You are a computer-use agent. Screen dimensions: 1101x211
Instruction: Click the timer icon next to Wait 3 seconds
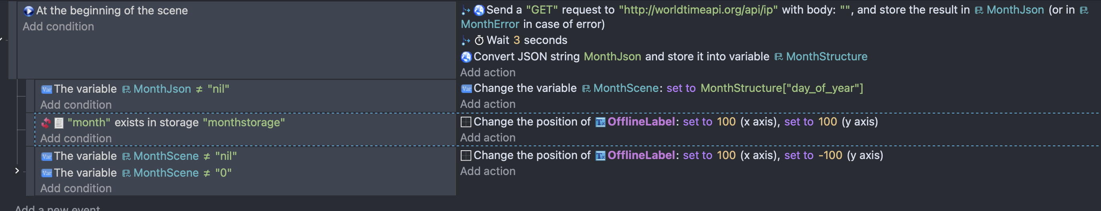[x=479, y=40]
